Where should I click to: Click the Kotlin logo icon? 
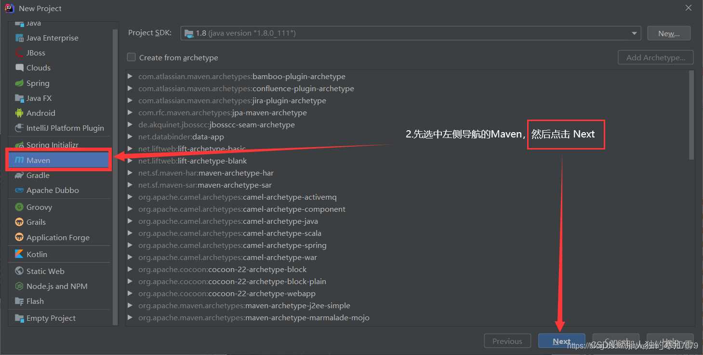click(x=19, y=254)
